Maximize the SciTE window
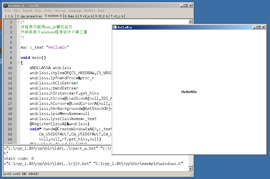The image size is (270, 179). (186, 6)
